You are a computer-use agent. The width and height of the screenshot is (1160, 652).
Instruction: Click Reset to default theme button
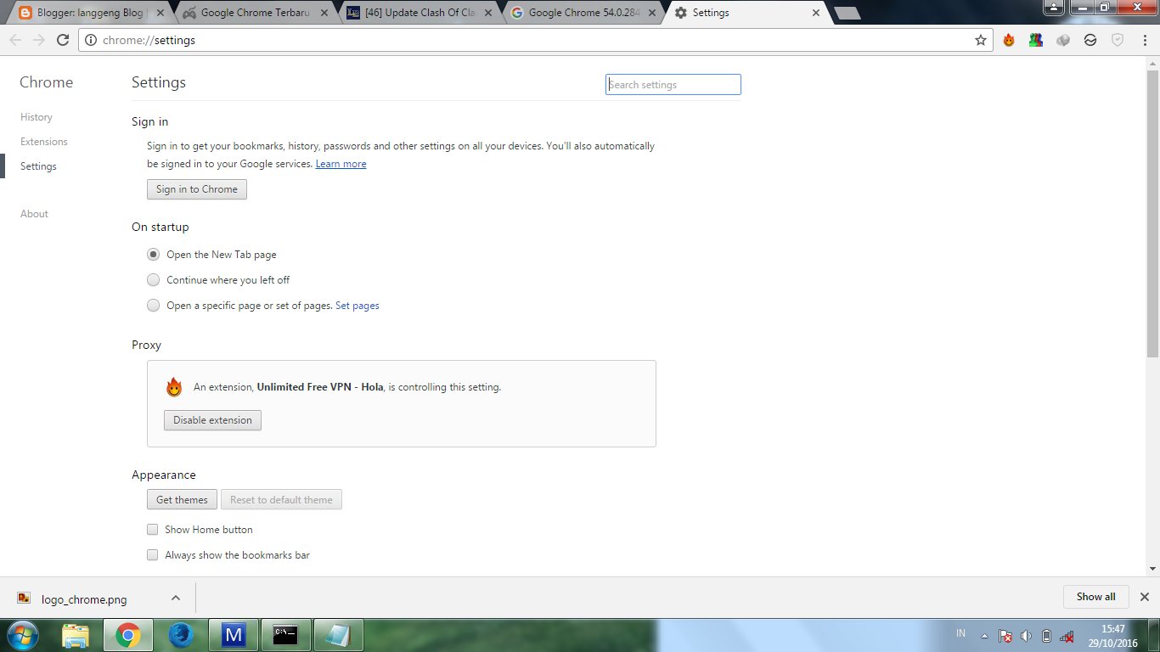coord(281,500)
